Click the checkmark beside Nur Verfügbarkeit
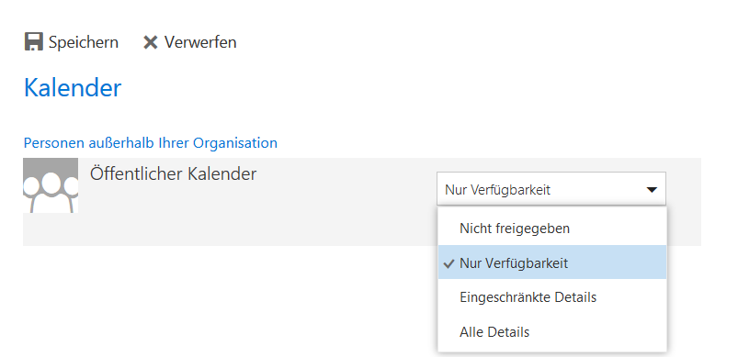This screenshot has height=357, width=738. click(x=449, y=263)
